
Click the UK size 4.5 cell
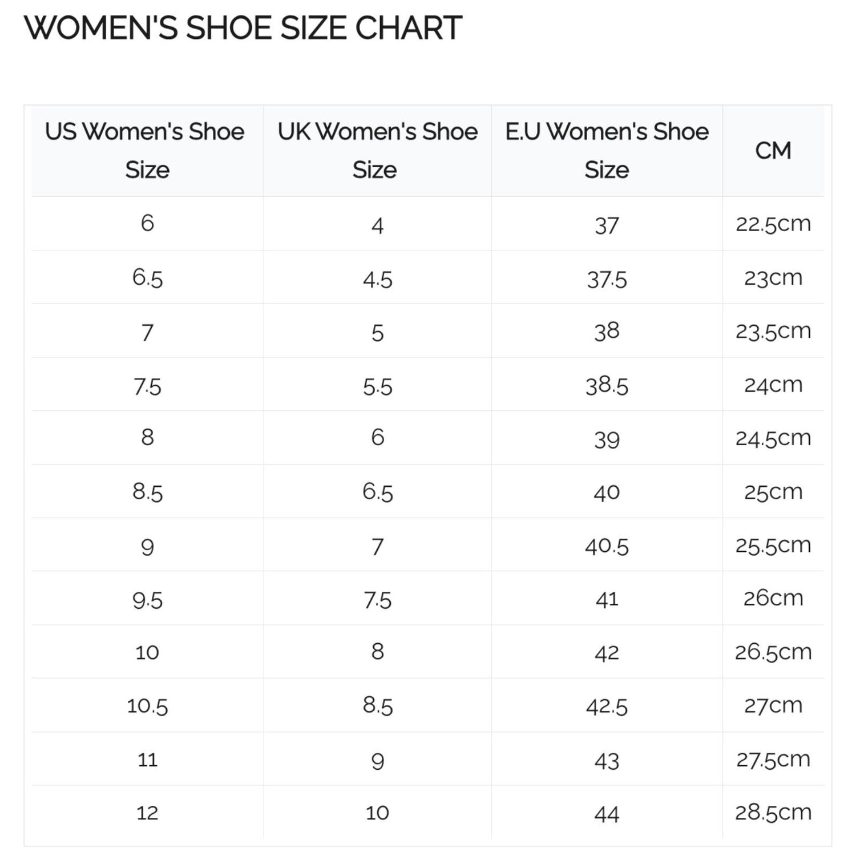[x=377, y=280]
